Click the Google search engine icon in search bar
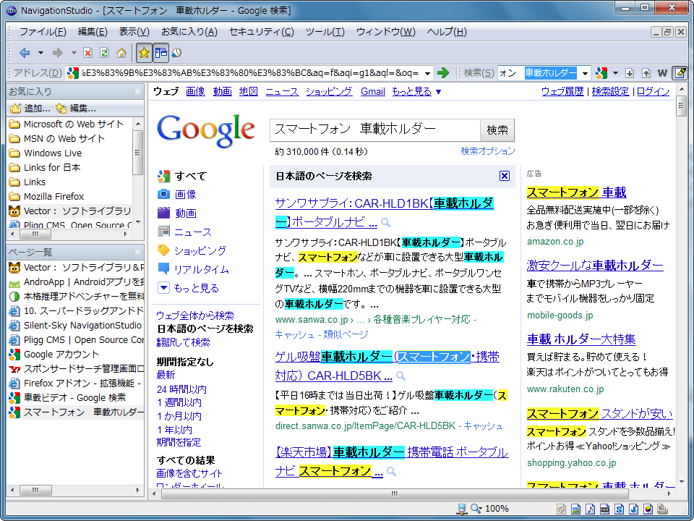Image resolution: width=694 pixels, height=521 pixels. coord(601,73)
